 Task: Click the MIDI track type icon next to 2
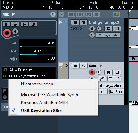click(61, 66)
